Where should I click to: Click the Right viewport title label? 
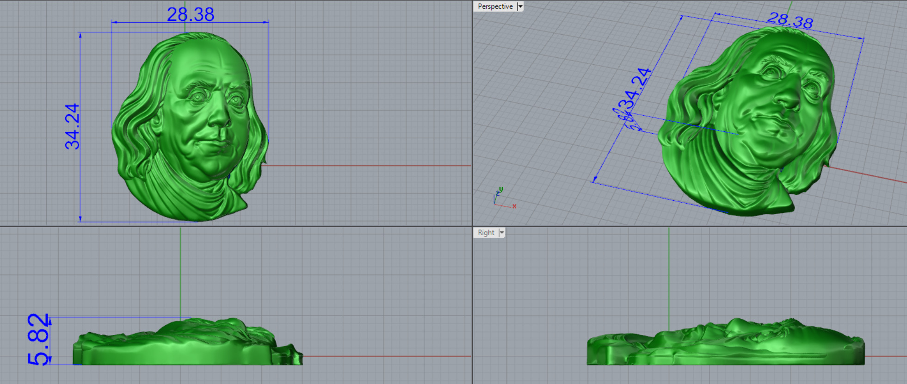[486, 233]
